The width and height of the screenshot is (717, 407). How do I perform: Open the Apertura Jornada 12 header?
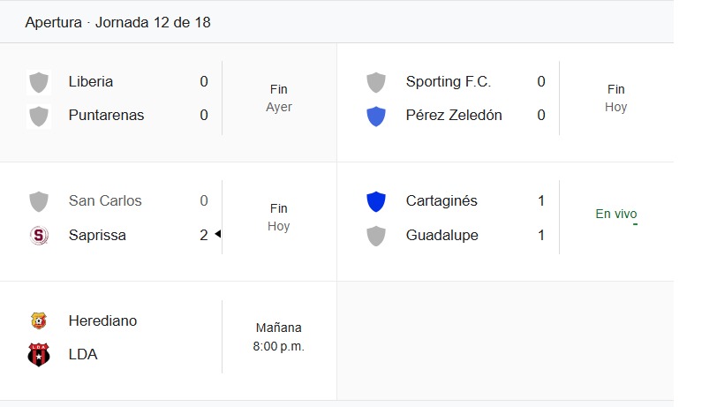click(117, 22)
